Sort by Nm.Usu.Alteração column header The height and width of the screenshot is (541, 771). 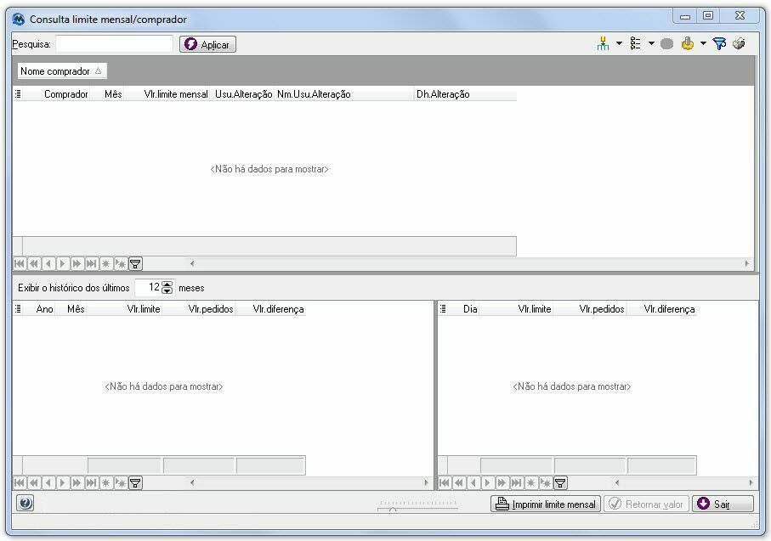(344, 94)
